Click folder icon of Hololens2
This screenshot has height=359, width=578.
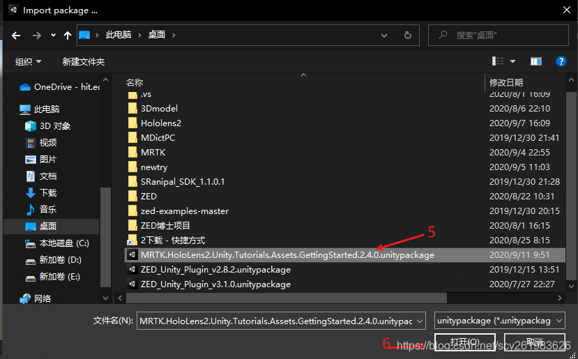[132, 123]
